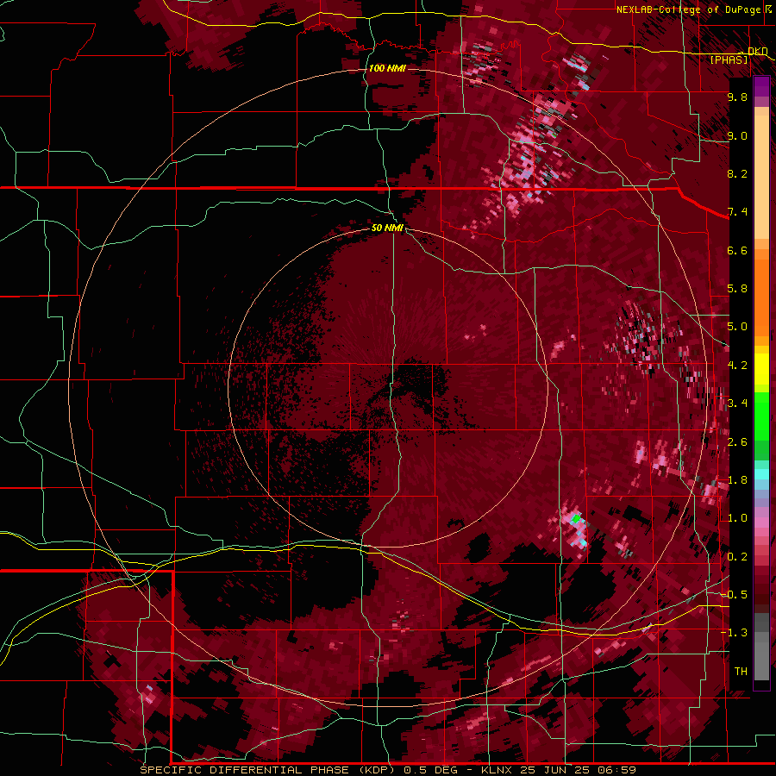The width and height of the screenshot is (776, 776).
Task: Click the [PHAS] legend title
Action: click(729, 59)
